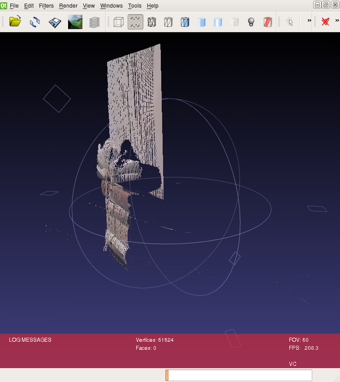The image size is (340, 382).
Task: Select hidden lines render mode icon
Action: pyautogui.click(x=168, y=22)
